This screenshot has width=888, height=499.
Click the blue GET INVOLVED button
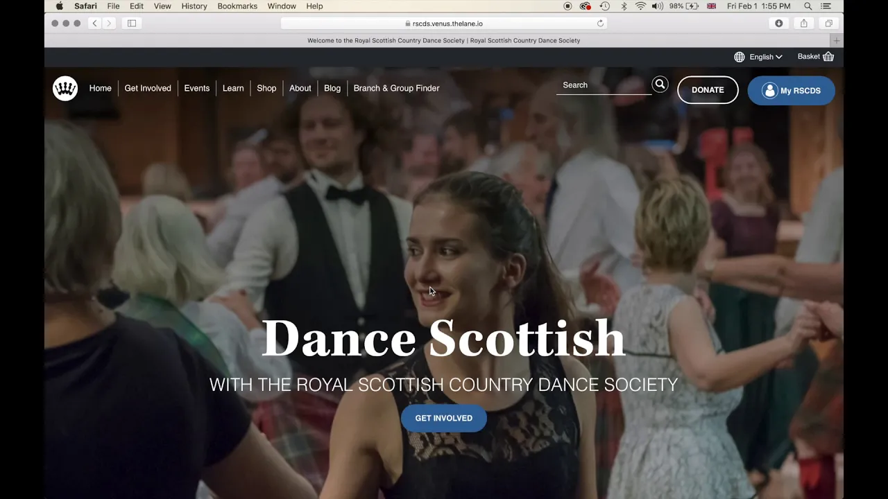click(x=444, y=418)
